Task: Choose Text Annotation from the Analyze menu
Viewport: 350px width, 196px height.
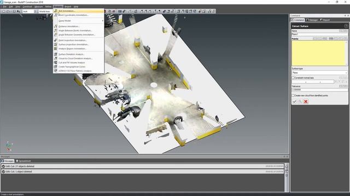Action: pyautogui.click(x=78, y=11)
